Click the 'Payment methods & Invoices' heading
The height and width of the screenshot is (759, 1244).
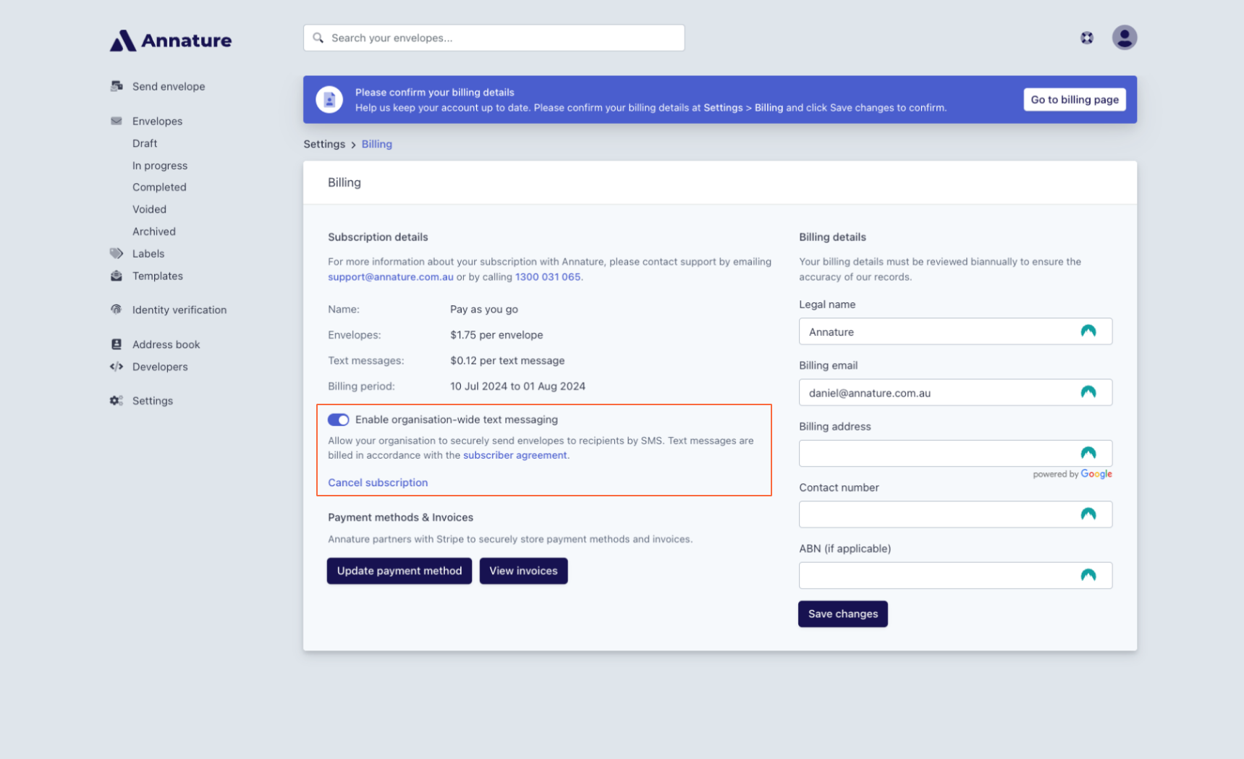[400, 517]
